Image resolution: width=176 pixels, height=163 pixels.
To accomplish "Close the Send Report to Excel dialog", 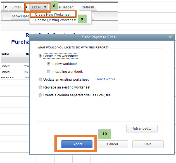I will (x=170, y=37).
